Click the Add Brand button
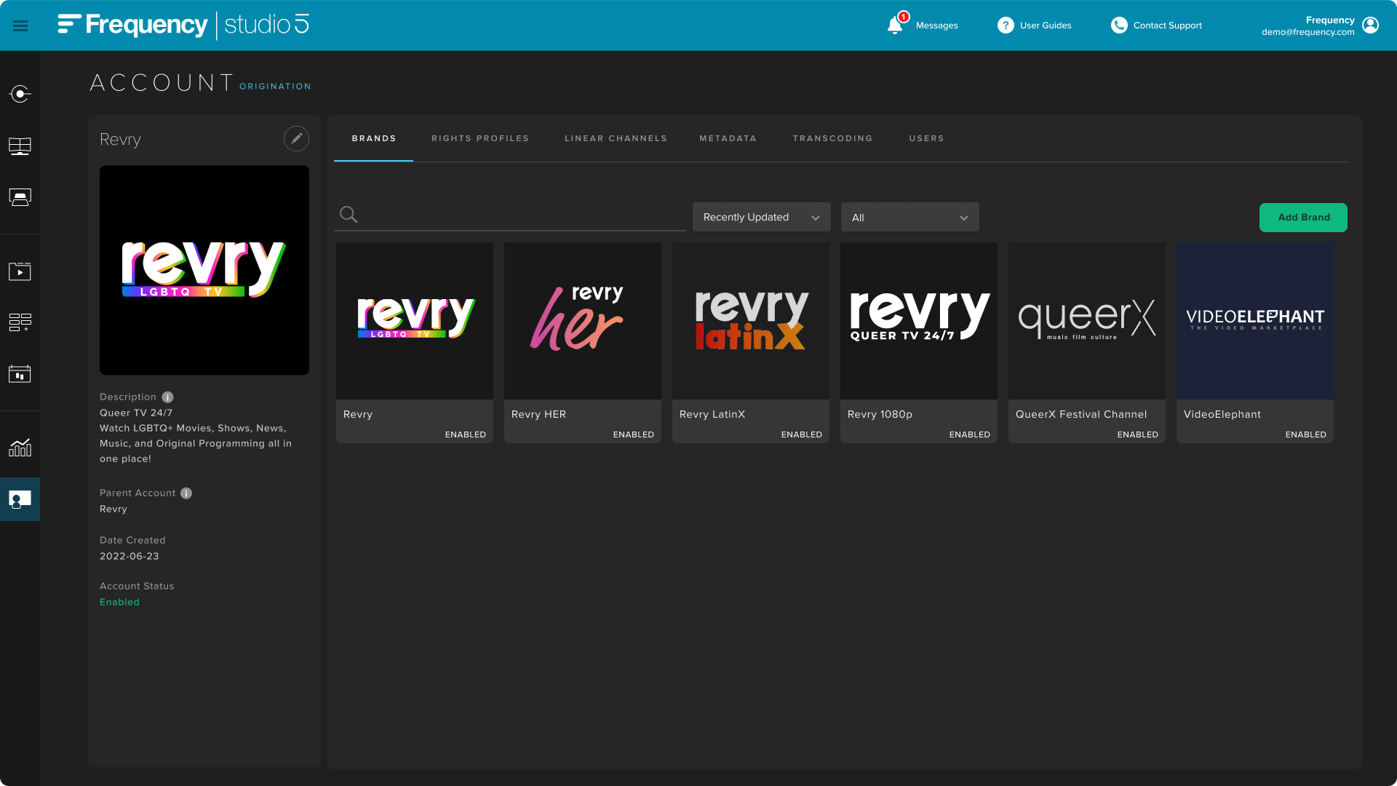 pyautogui.click(x=1303, y=217)
